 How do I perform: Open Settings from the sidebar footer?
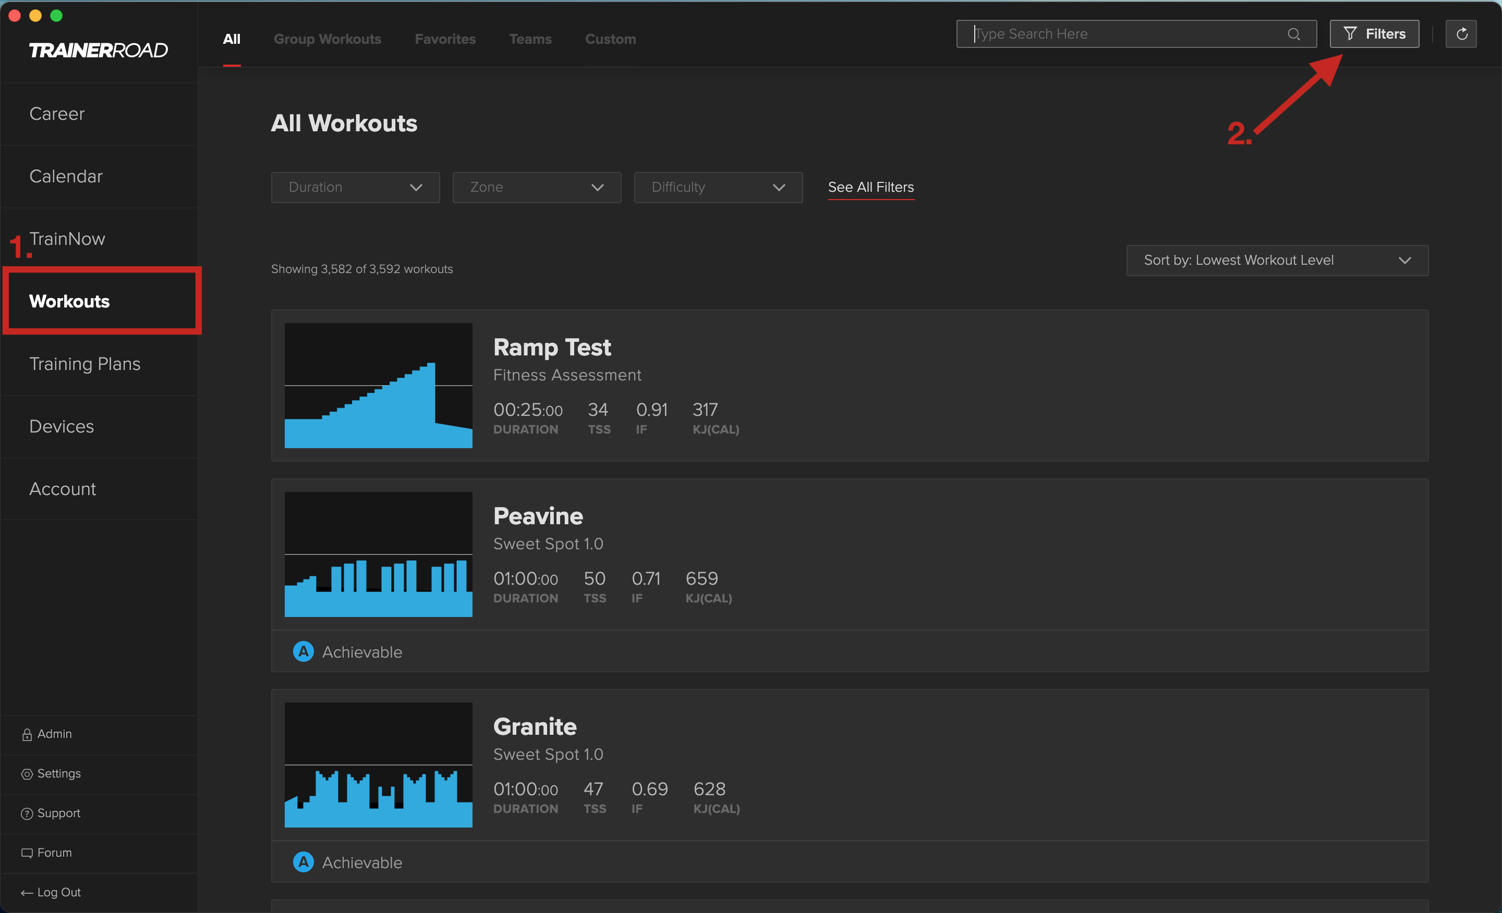(x=58, y=773)
